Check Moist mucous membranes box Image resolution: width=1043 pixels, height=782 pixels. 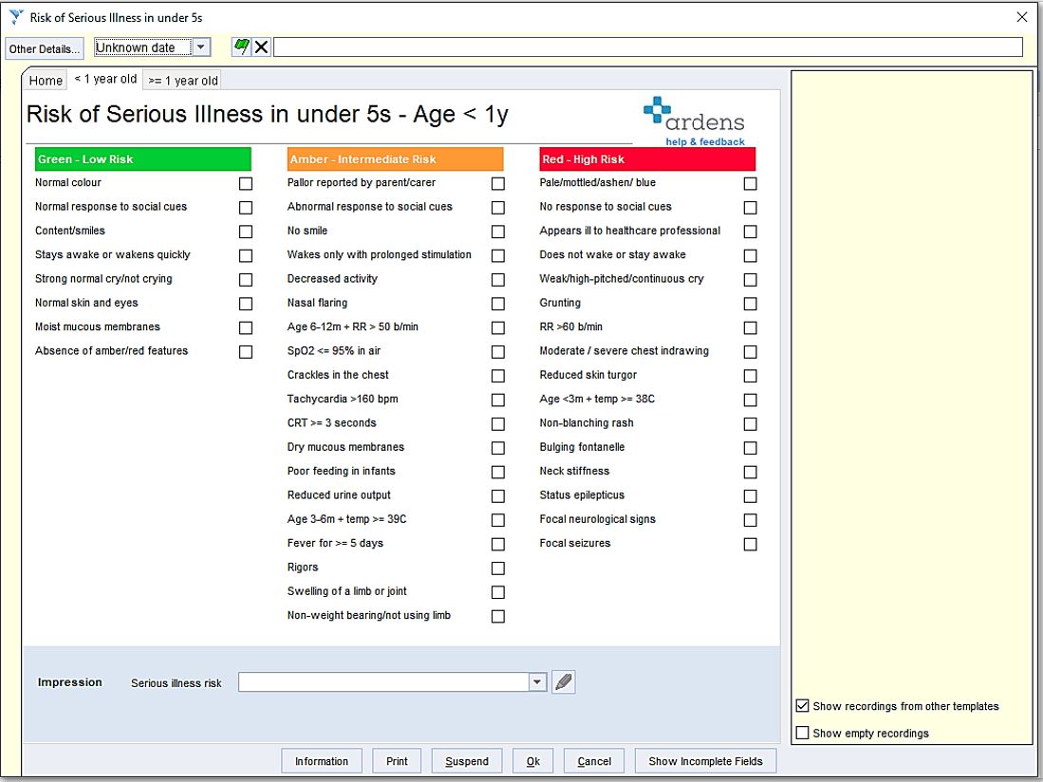(x=246, y=327)
